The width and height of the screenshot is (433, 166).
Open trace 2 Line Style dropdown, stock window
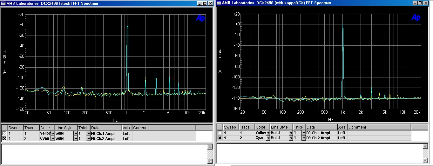[x=76, y=138]
